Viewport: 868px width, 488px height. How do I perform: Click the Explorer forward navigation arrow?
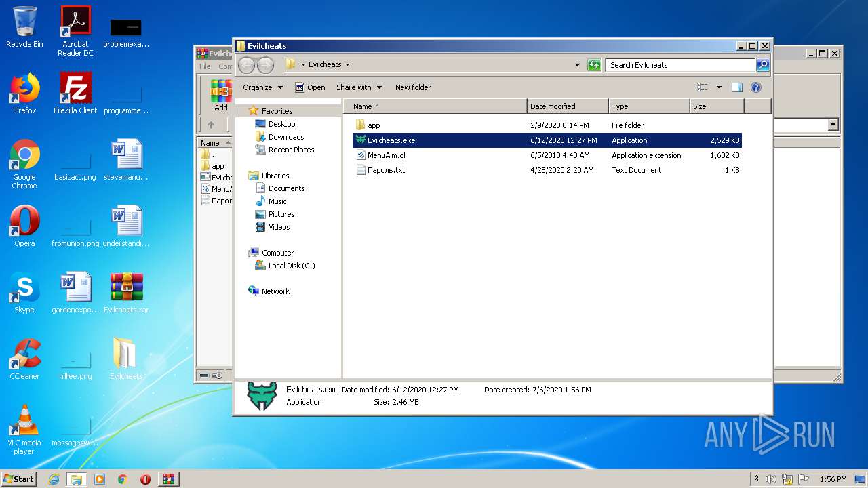(266, 65)
